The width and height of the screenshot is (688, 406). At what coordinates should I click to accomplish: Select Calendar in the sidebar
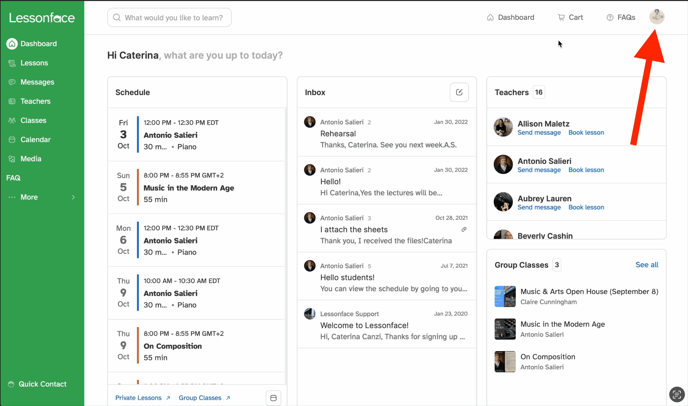pos(35,140)
